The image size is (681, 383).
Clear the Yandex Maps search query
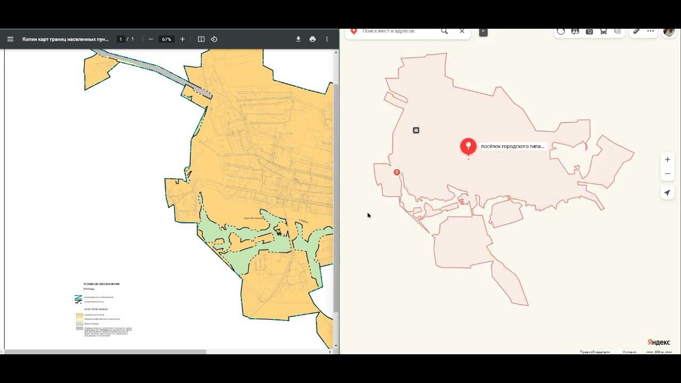point(462,31)
